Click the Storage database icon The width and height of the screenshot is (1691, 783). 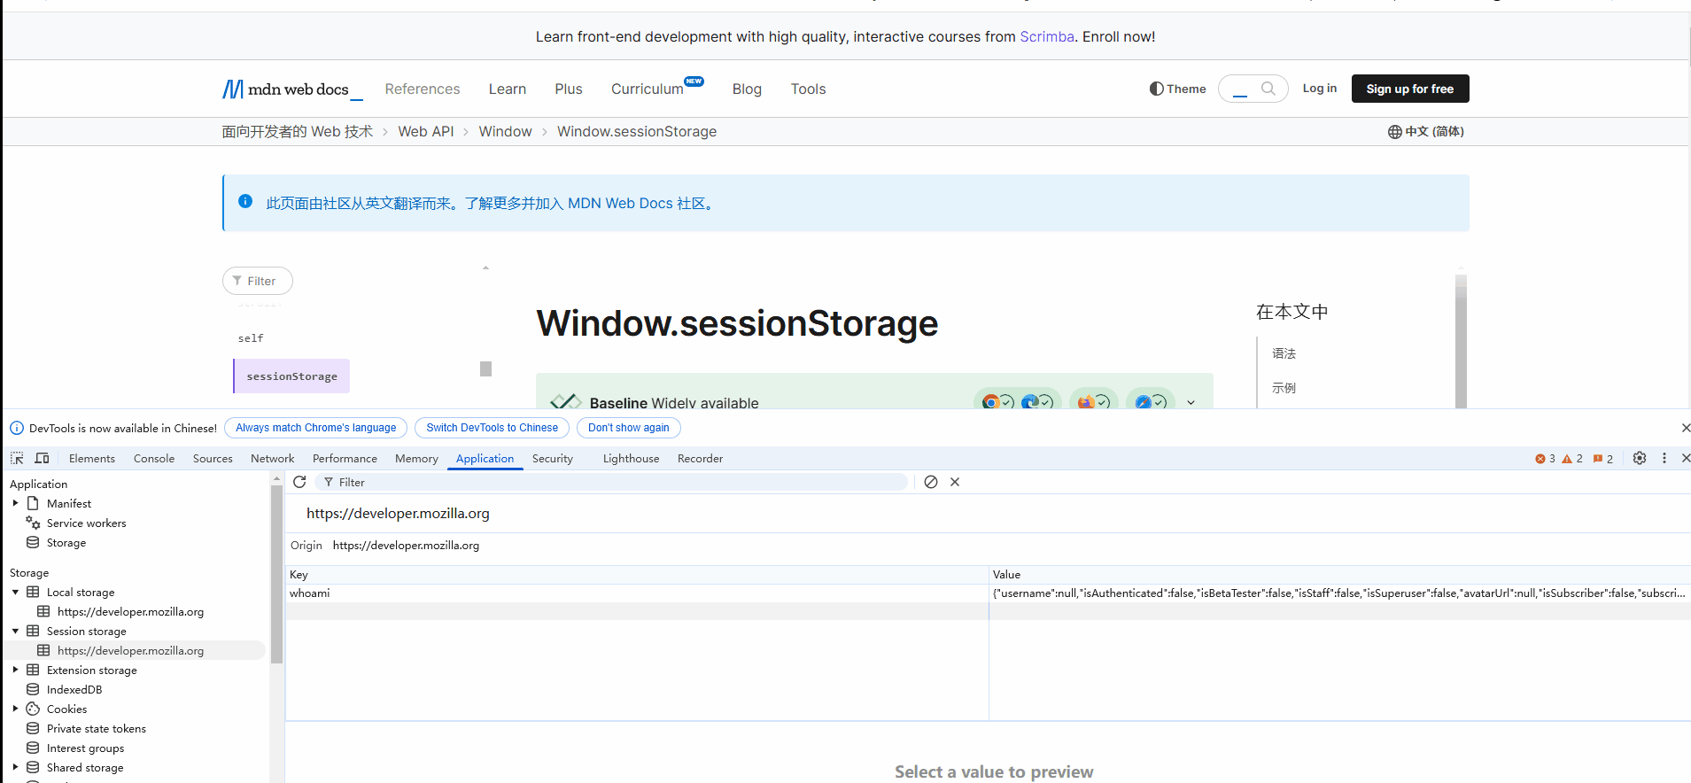tap(33, 542)
